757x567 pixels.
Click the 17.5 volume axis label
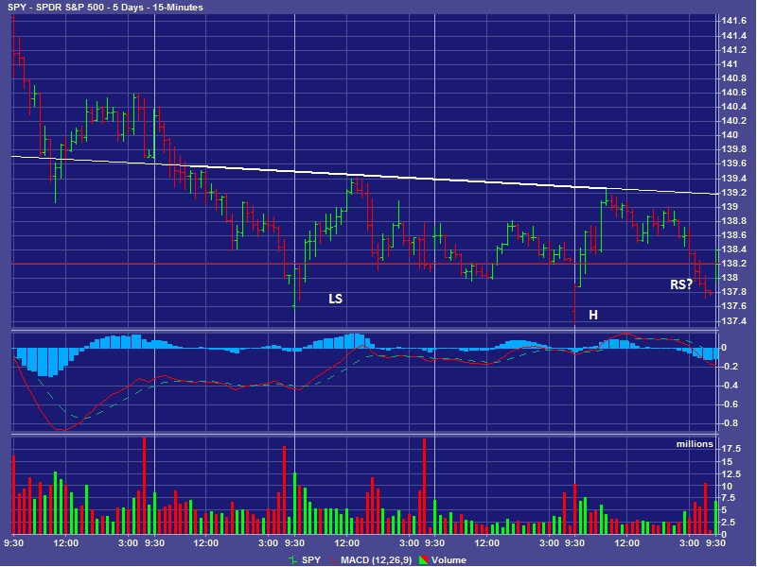point(731,448)
